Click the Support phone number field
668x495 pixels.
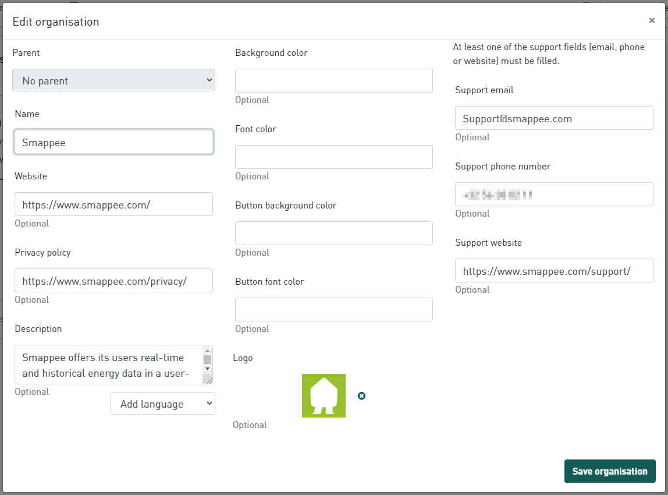pos(554,195)
